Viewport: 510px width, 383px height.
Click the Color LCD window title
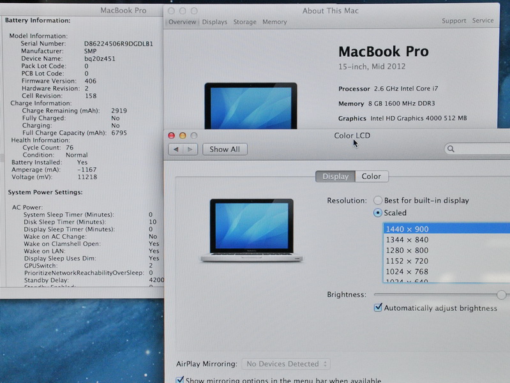tap(352, 135)
